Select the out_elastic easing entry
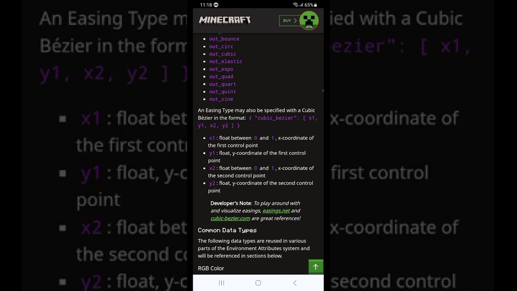Viewport: 517px width, 291px height. click(x=225, y=61)
